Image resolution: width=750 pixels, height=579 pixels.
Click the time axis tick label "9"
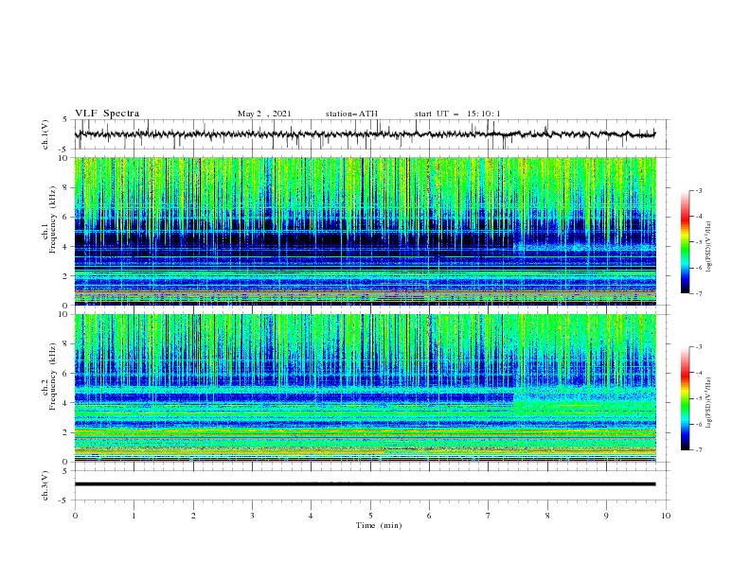click(x=606, y=516)
